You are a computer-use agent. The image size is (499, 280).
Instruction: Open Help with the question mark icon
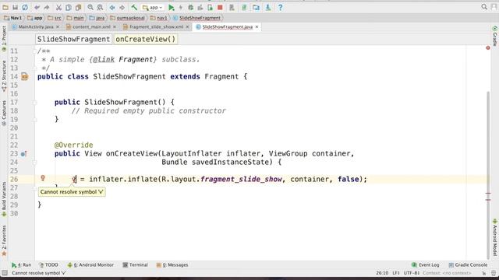tap(280, 7)
